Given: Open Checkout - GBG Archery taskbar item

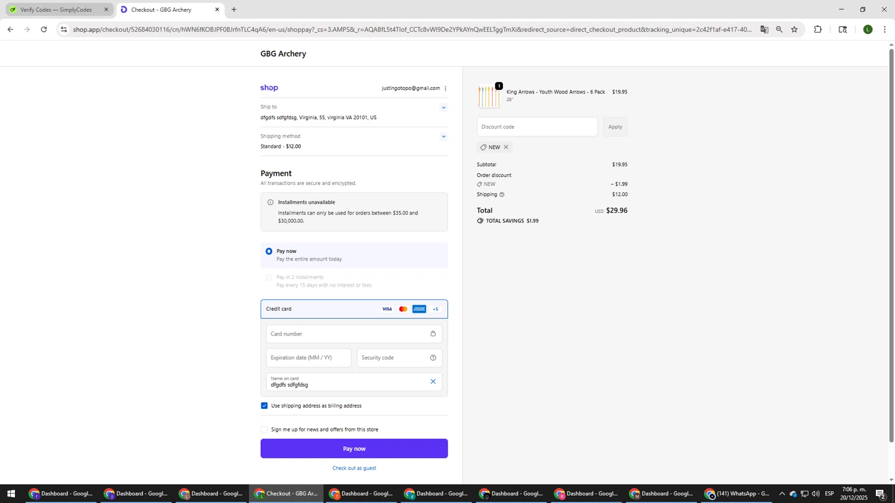Looking at the screenshot, I should (x=286, y=493).
